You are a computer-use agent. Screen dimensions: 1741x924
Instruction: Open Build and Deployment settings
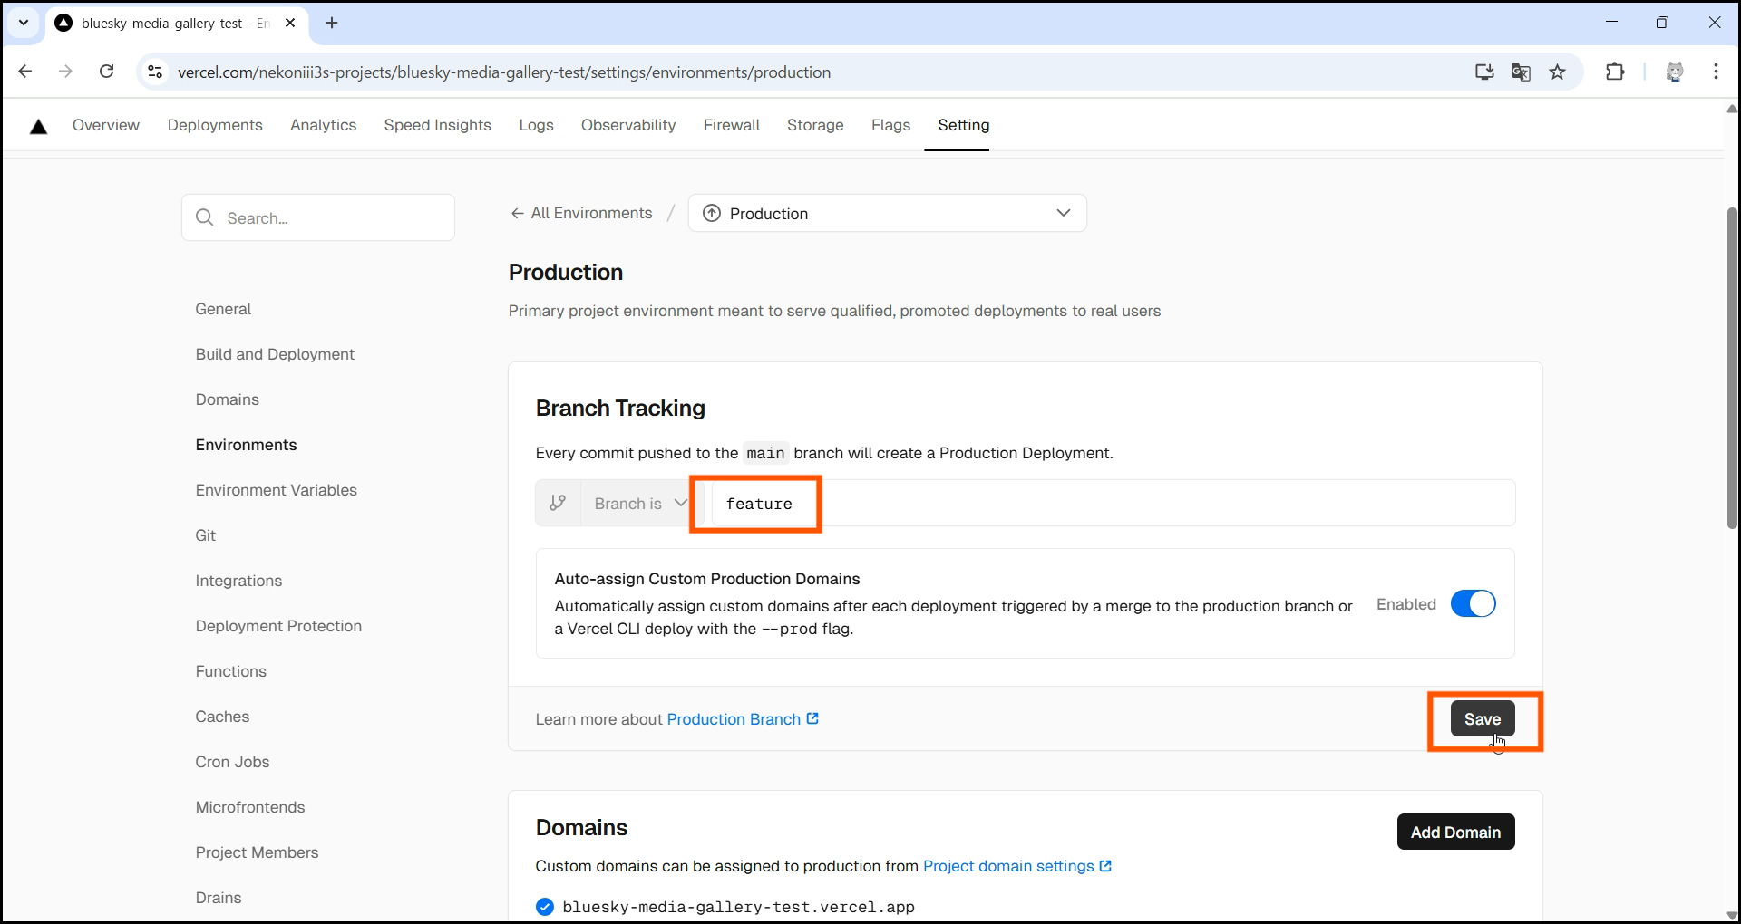point(275,354)
